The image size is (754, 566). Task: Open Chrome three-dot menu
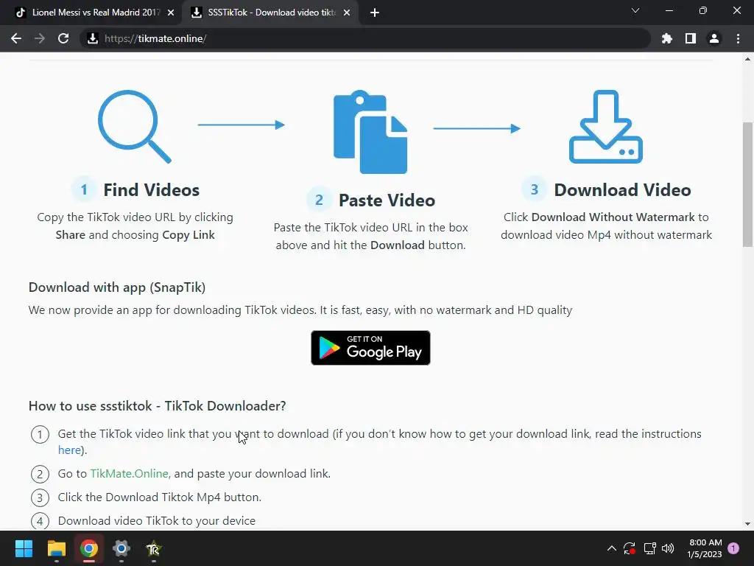[738, 38]
